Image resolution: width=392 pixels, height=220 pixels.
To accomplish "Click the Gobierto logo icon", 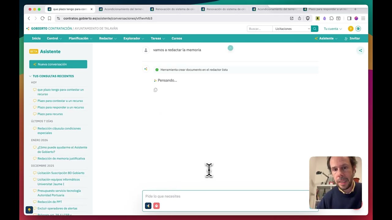I will [28, 28].
